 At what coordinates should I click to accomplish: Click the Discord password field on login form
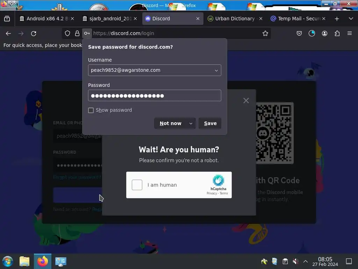(x=78, y=165)
